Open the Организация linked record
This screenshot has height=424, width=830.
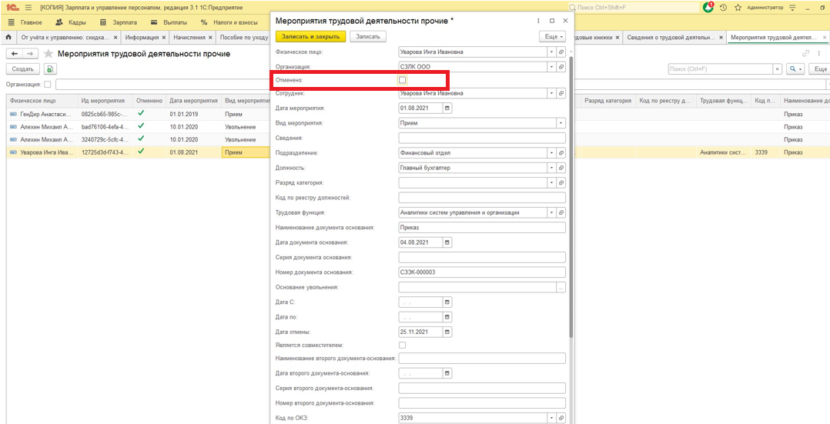[561, 67]
